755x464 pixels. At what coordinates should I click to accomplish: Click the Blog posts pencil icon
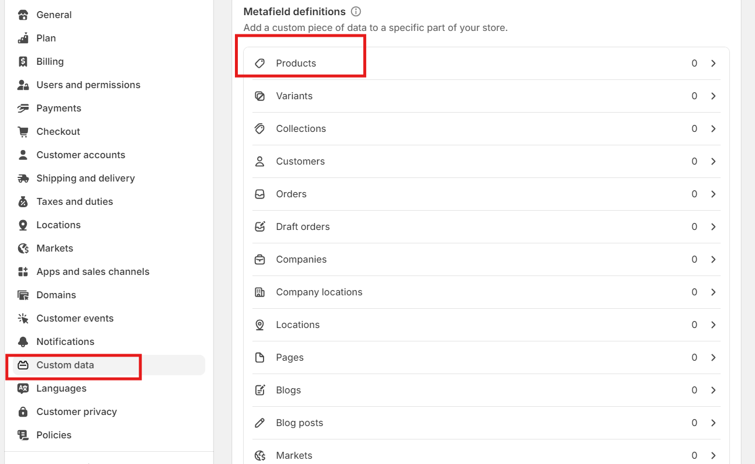pyautogui.click(x=260, y=423)
